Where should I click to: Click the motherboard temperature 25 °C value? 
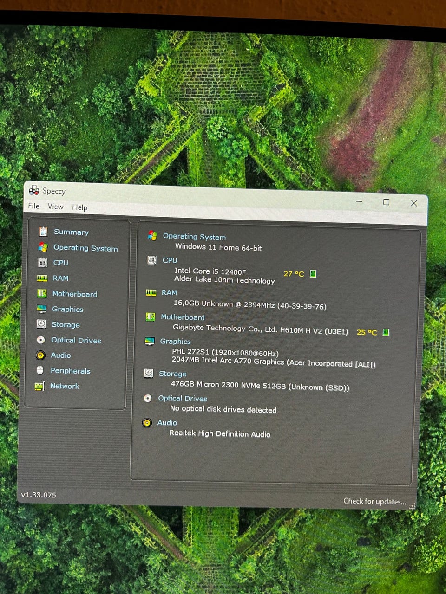pyautogui.click(x=367, y=332)
